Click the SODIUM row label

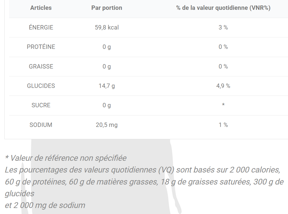point(41,125)
